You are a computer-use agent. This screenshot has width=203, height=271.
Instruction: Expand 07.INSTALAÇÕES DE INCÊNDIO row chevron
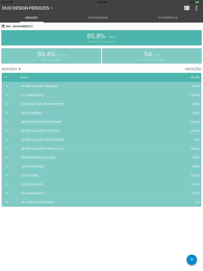[7, 140]
